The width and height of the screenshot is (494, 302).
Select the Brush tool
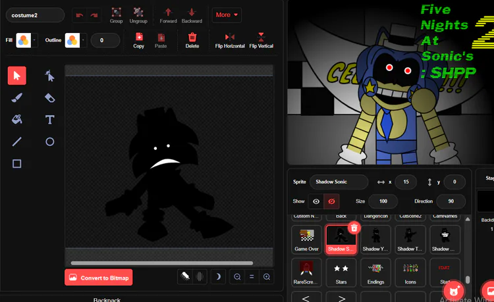tap(17, 97)
